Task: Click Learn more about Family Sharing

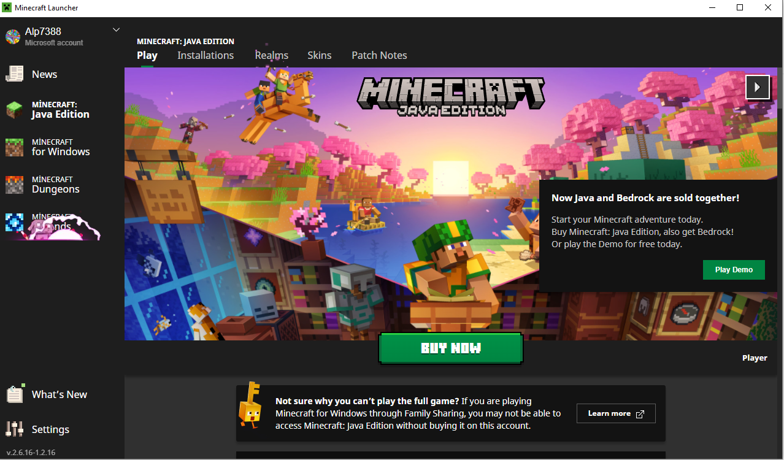Action: [x=616, y=413]
